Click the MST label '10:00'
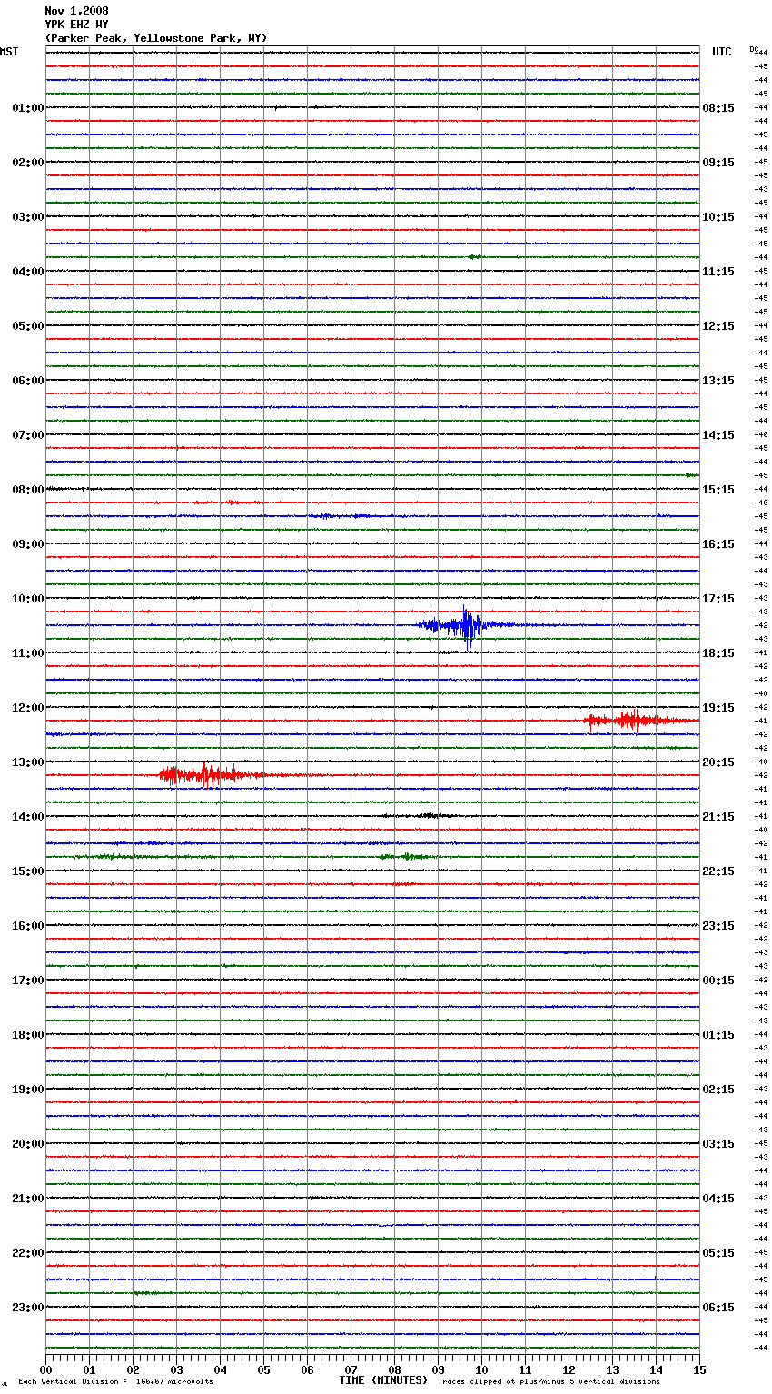This screenshot has width=772, height=1394. [x=28, y=599]
